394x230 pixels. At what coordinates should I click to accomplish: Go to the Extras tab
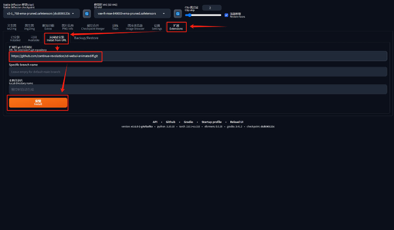pos(48,27)
